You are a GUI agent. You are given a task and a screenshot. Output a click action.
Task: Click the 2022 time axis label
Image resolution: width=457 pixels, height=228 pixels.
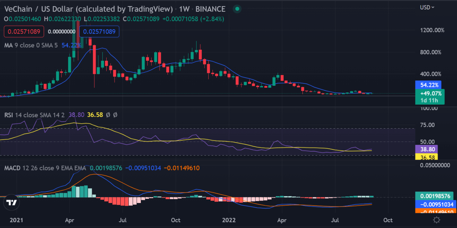(x=229, y=220)
